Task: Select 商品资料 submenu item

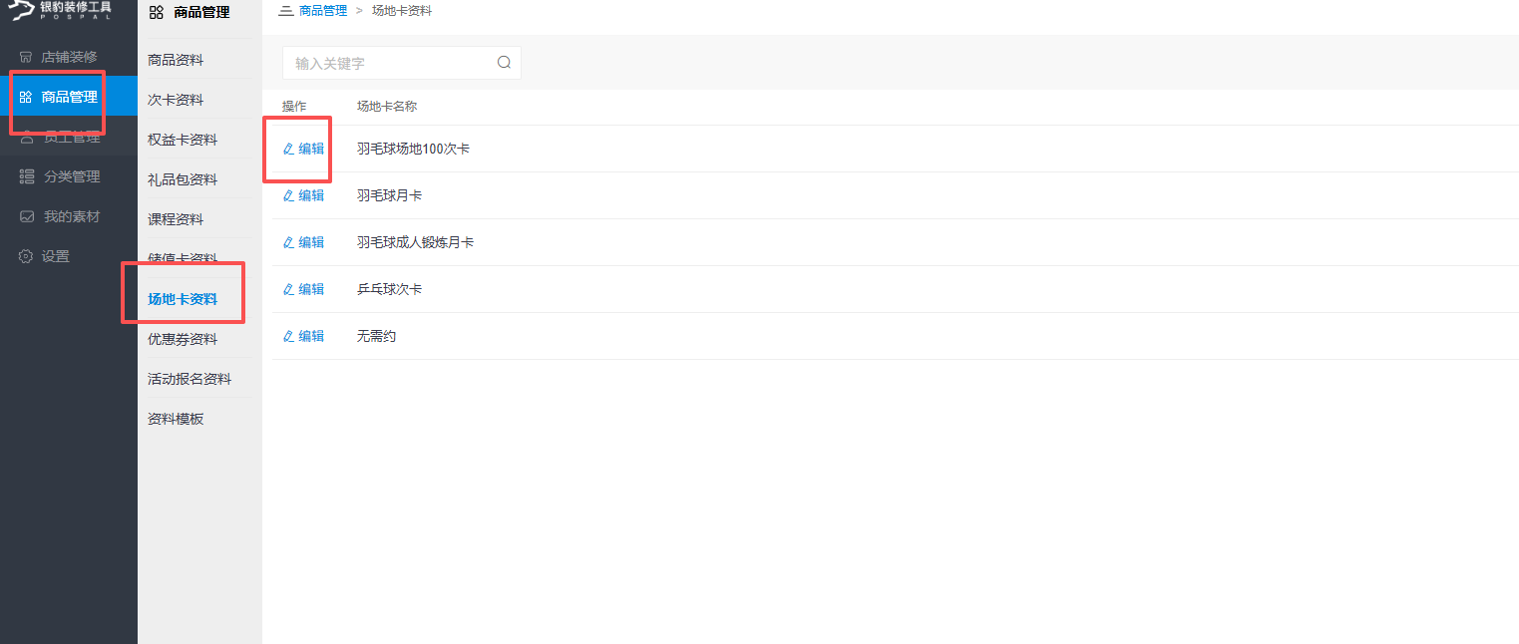Action: point(176,60)
